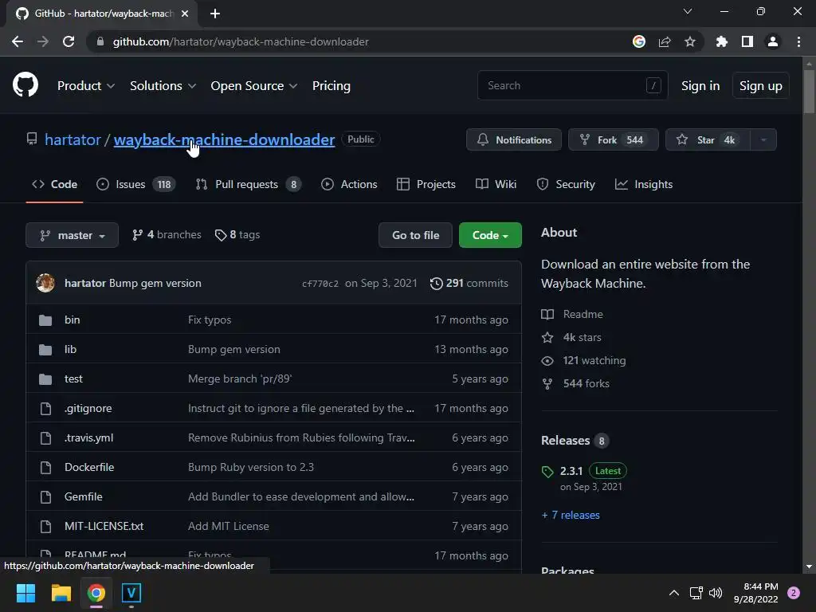Open the hartator owner link

click(73, 139)
